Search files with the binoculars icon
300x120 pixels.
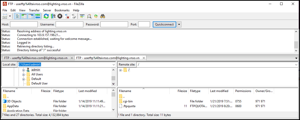click(103, 16)
